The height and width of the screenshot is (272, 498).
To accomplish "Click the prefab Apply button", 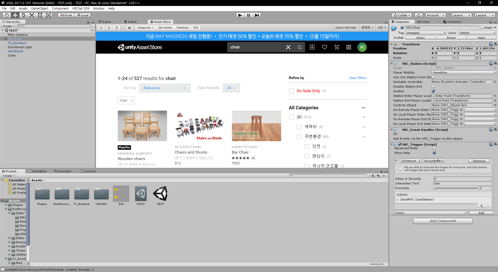I will coord(481,38).
